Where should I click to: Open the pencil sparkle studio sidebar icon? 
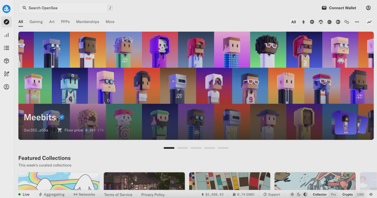pyautogui.click(x=7, y=74)
